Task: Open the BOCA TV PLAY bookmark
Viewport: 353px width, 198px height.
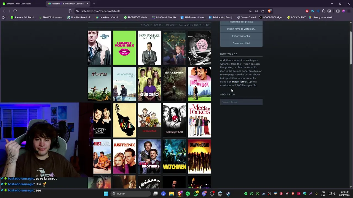Action: click(296, 17)
